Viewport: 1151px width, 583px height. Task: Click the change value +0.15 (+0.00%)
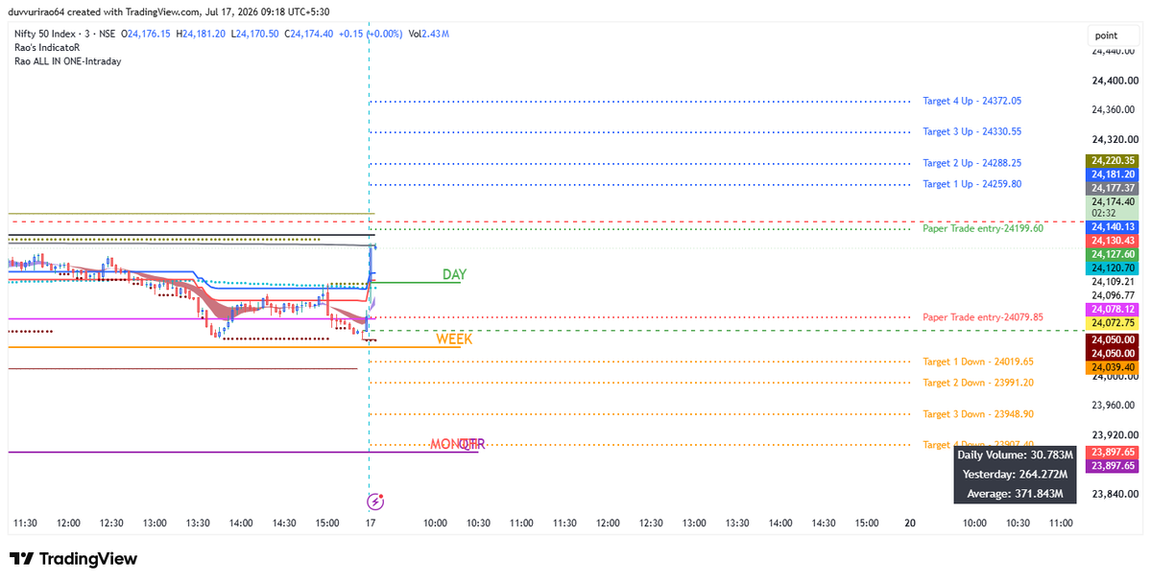370,34
